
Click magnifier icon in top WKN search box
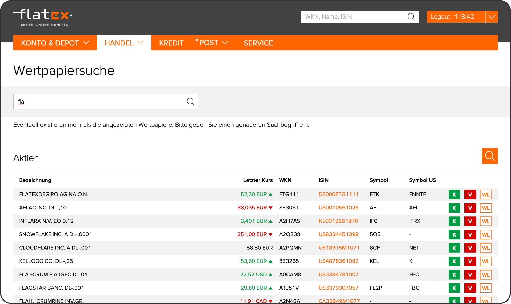click(x=411, y=17)
